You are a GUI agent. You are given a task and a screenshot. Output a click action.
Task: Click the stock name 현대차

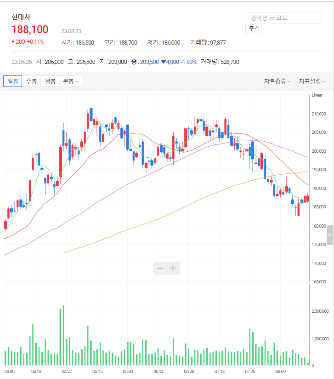coord(21,17)
